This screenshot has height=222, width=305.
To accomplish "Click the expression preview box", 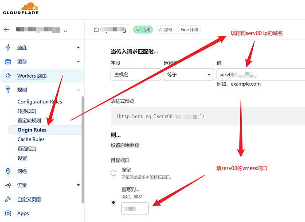I will pyautogui.click(x=208, y=116).
